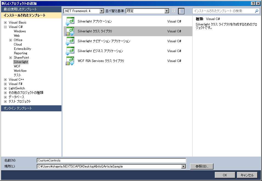Expand the テスト プロジェクト tree node
The image size is (262, 181).
(5, 101)
